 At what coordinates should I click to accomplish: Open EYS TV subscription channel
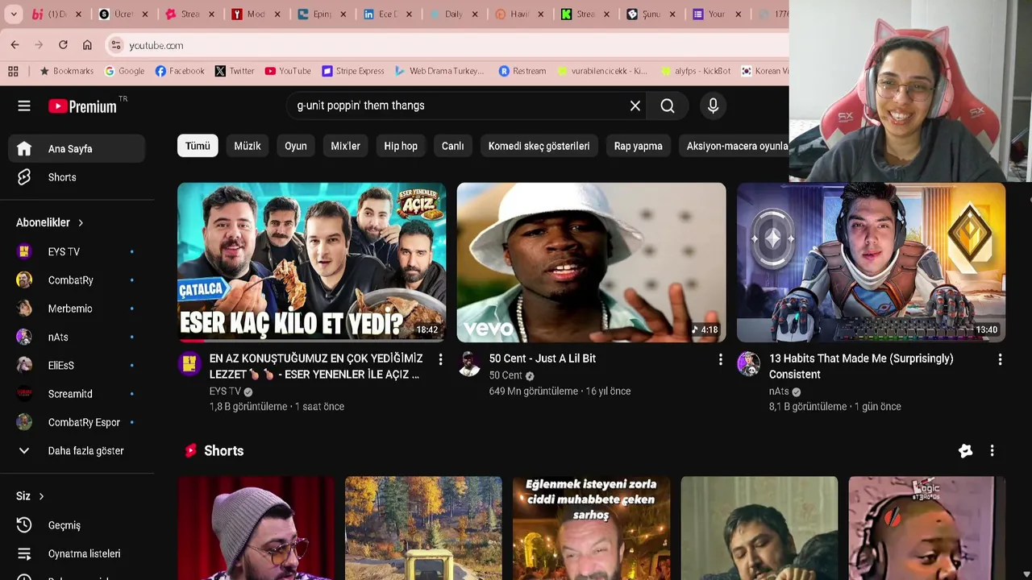click(77, 251)
